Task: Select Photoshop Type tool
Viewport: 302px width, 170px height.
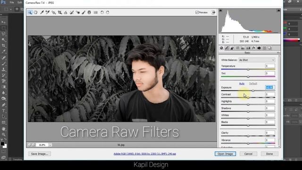Action: tap(3, 110)
